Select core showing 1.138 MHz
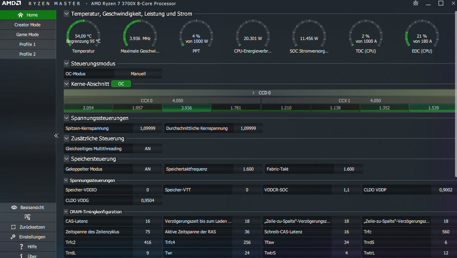 (x=335, y=108)
